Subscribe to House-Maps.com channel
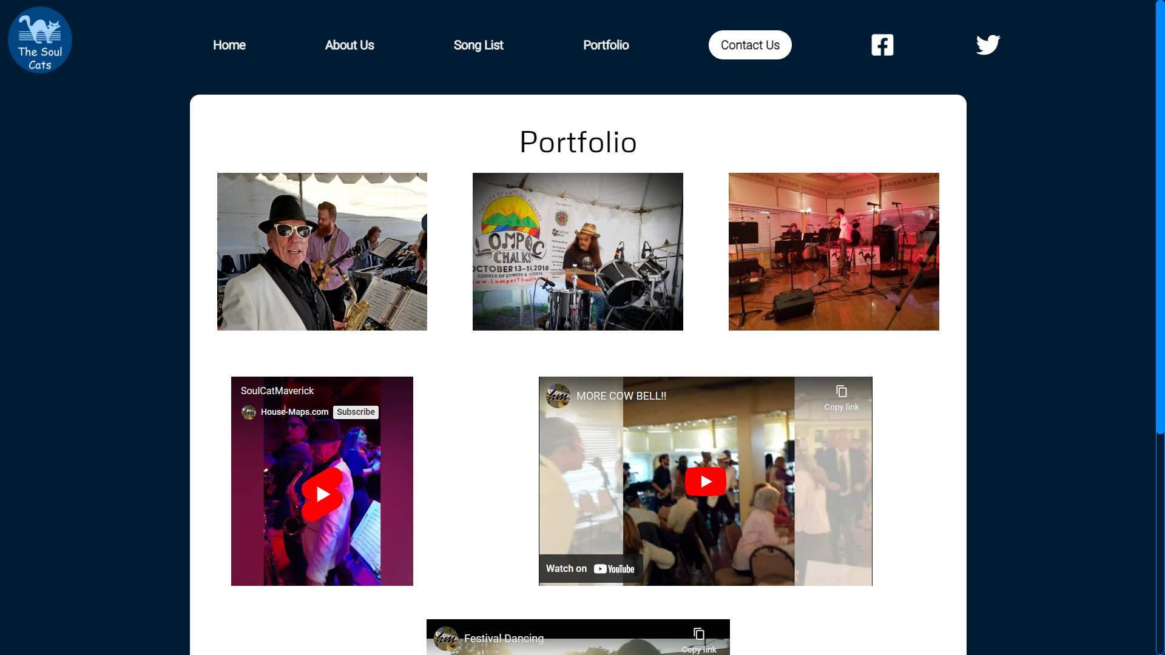The height and width of the screenshot is (655, 1165). click(356, 412)
